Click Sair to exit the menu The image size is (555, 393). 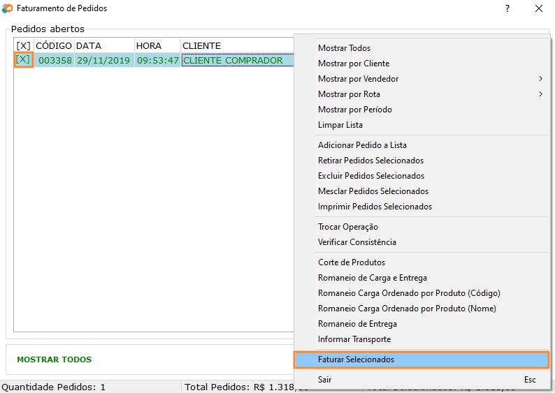coord(325,380)
